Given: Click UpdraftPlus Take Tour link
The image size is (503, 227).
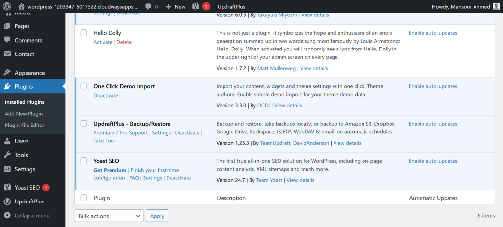Looking at the screenshot, I should 105,141.
